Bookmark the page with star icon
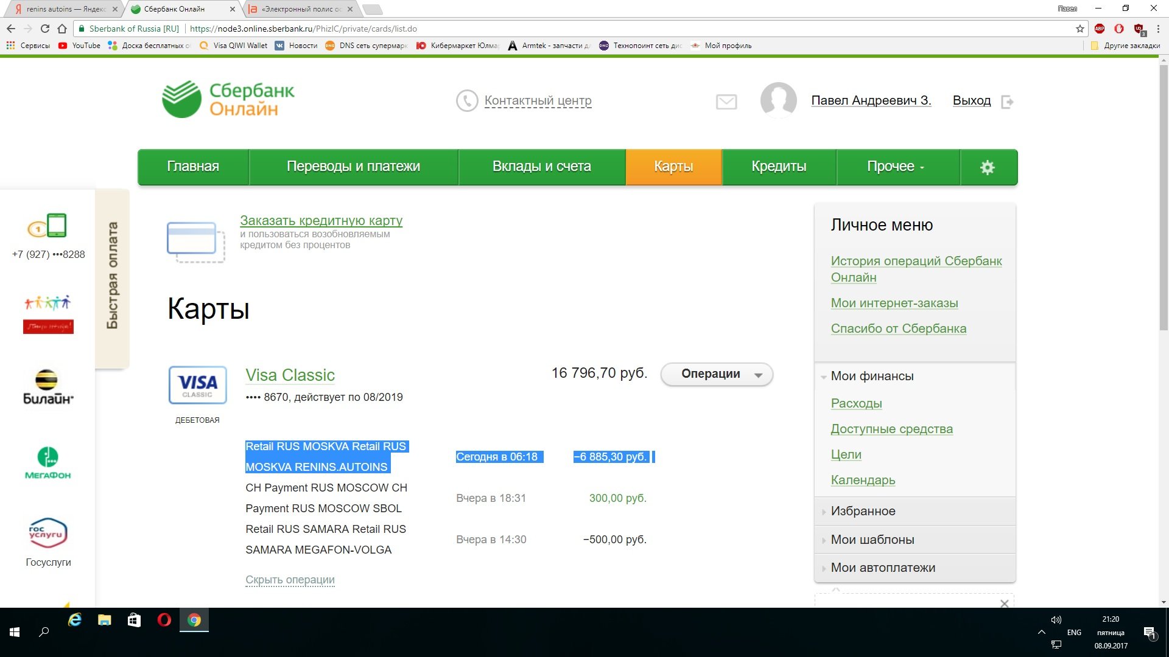Screen dimensions: 1169x657 point(1080,29)
